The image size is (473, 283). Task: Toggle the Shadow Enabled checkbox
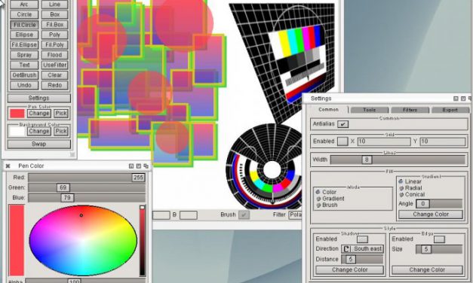[x=362, y=239]
